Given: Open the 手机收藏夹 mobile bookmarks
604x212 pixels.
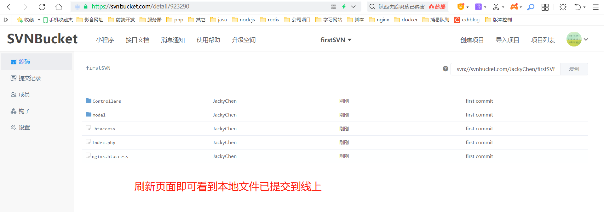Looking at the screenshot, I should [x=58, y=20].
